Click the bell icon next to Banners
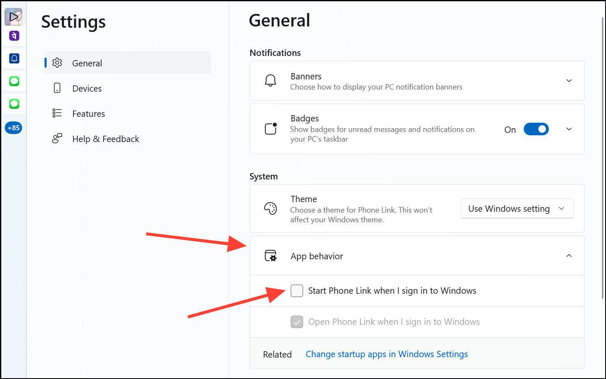This screenshot has height=379, width=606. [270, 80]
